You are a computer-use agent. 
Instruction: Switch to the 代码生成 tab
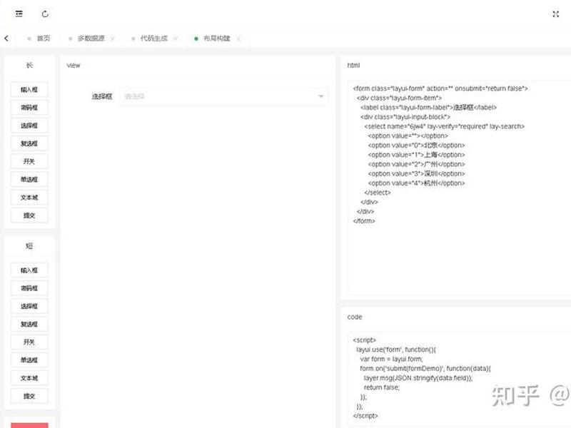pos(154,39)
